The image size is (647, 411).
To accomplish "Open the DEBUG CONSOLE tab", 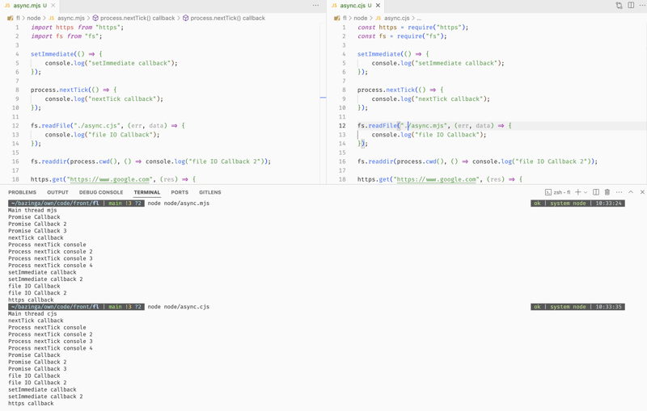I will (x=101, y=192).
